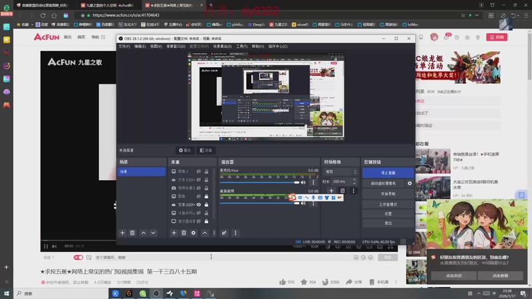Viewport: 532px width, 299px height.
Task: Favorite the AcFun video with star icon
Action: click(x=304, y=282)
